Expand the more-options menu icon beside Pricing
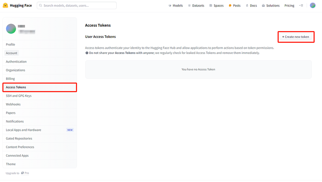The image size is (322, 182). pos(301,5)
